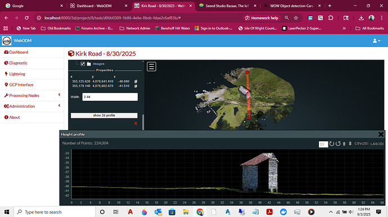Move the profile forward with the up arrow
This screenshot has height=217, width=388.
(344, 144)
